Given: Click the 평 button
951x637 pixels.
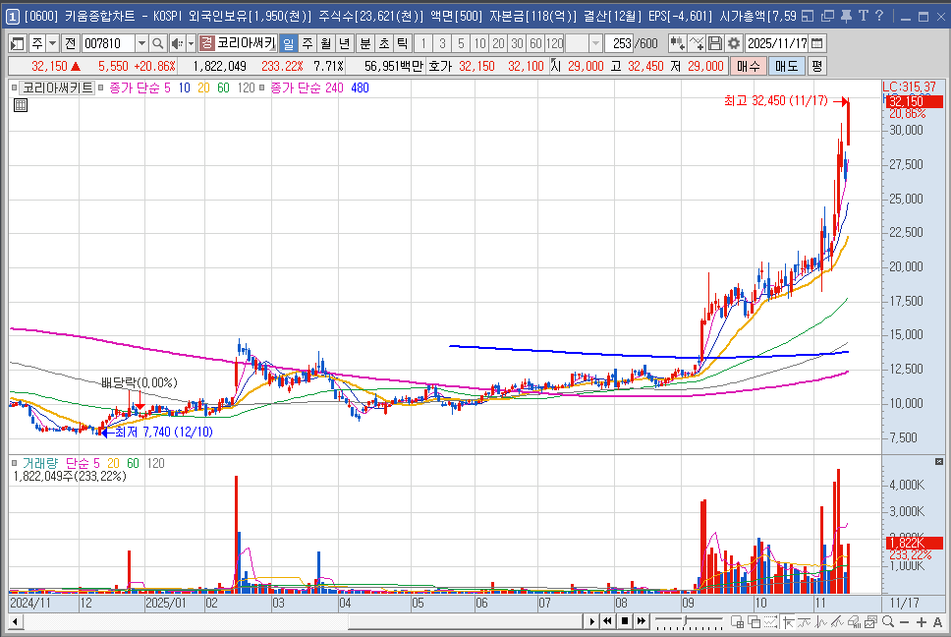Looking at the screenshot, I should (x=817, y=66).
